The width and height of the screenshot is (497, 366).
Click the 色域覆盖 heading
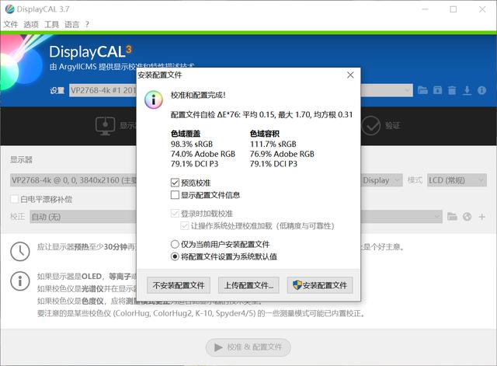[186, 134]
